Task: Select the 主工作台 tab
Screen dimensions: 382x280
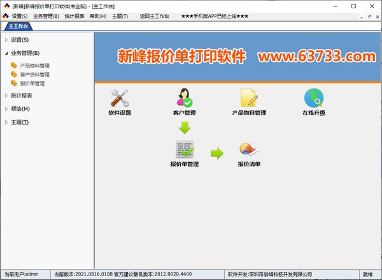Action: [18, 26]
